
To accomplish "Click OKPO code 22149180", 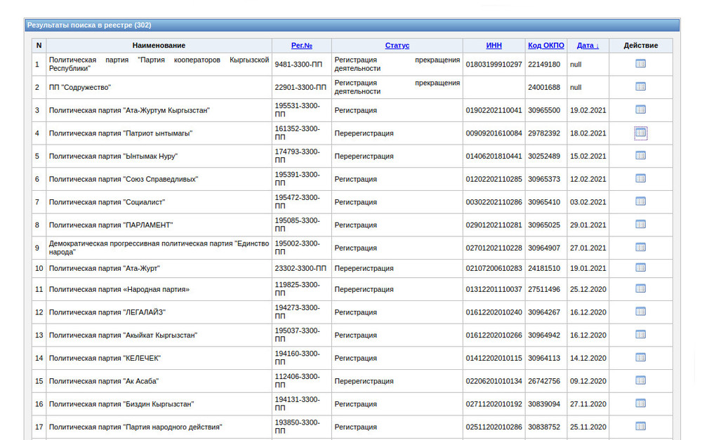I will tap(544, 65).
